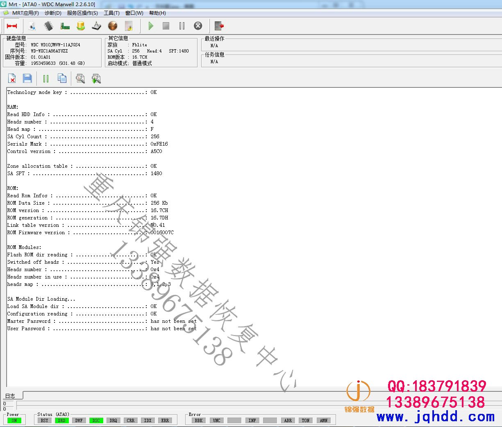Save log with floppy disk icon
Image resolution: width=502 pixels, height=427 pixels.
(x=27, y=78)
